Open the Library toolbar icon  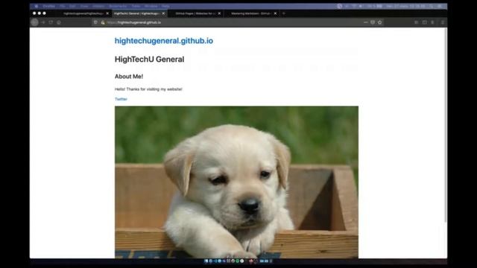coord(416,22)
